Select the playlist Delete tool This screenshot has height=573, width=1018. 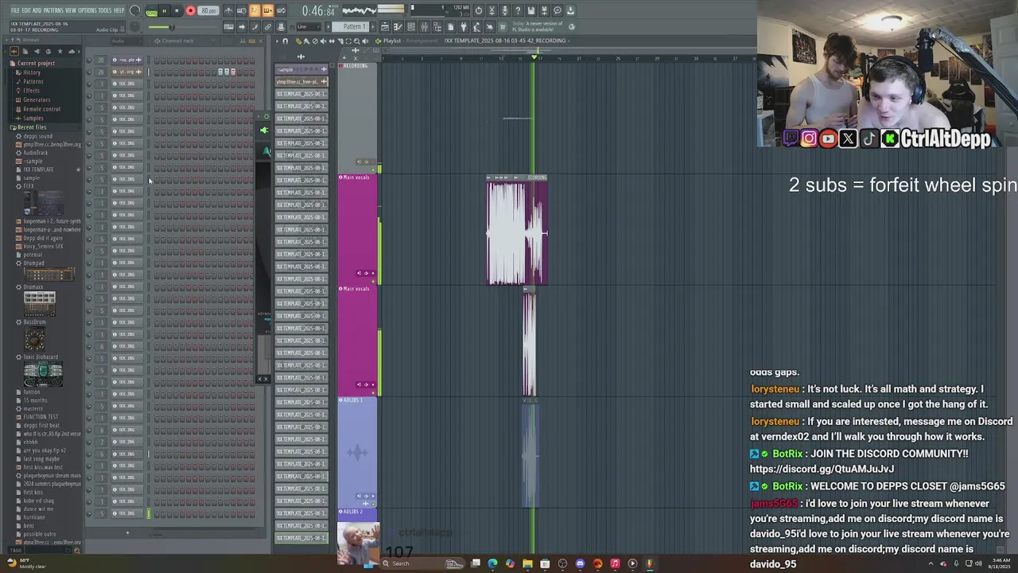tap(315, 41)
